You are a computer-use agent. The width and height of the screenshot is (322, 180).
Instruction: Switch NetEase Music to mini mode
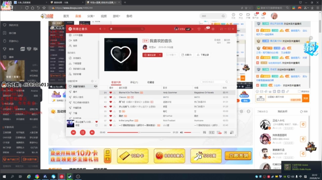tap(221, 29)
